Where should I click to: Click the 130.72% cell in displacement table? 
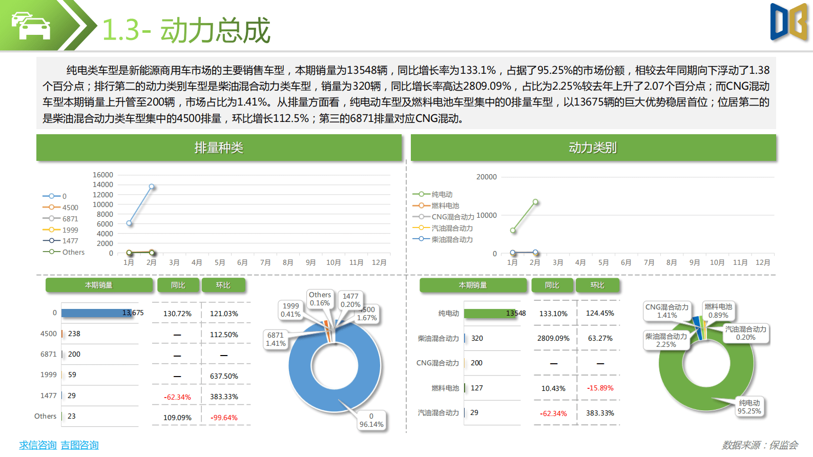(x=177, y=314)
